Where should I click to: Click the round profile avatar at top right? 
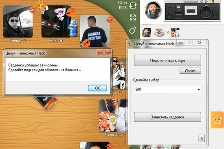tap(153, 10)
